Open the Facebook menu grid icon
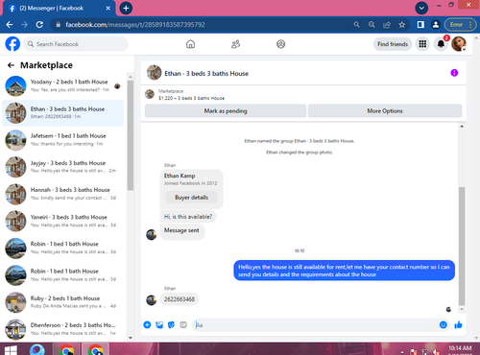This screenshot has width=480, height=355. pyautogui.click(x=422, y=44)
